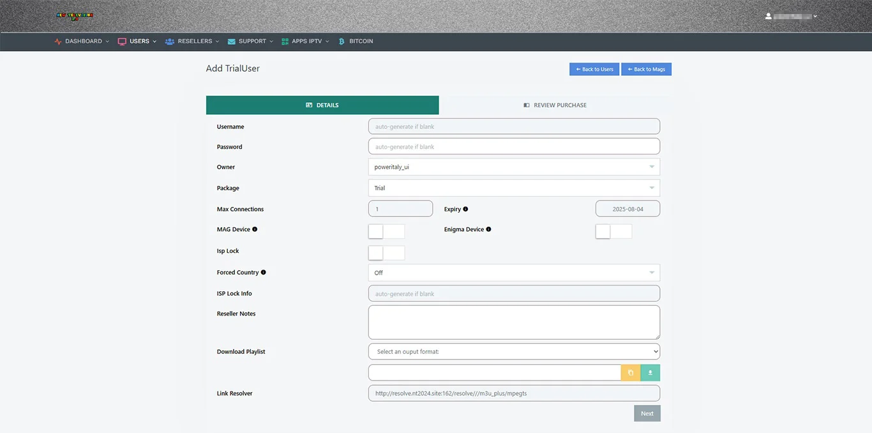Click the green download playlist icon
Viewport: 872px width, 433px height.
point(650,373)
